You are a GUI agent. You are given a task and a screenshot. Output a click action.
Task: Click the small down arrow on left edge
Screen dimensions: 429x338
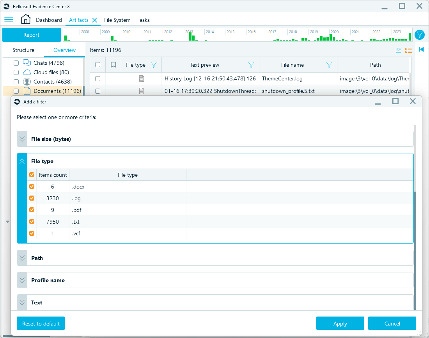pyautogui.click(x=8, y=222)
